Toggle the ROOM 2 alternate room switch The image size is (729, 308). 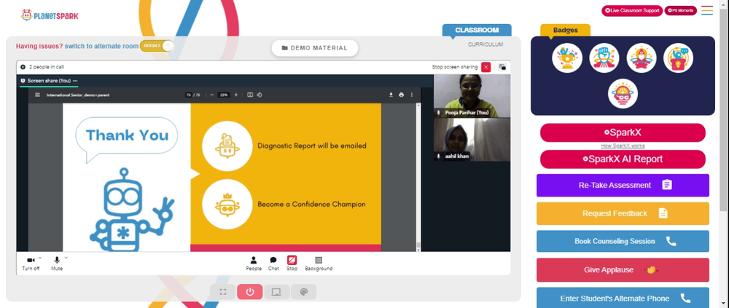[157, 46]
